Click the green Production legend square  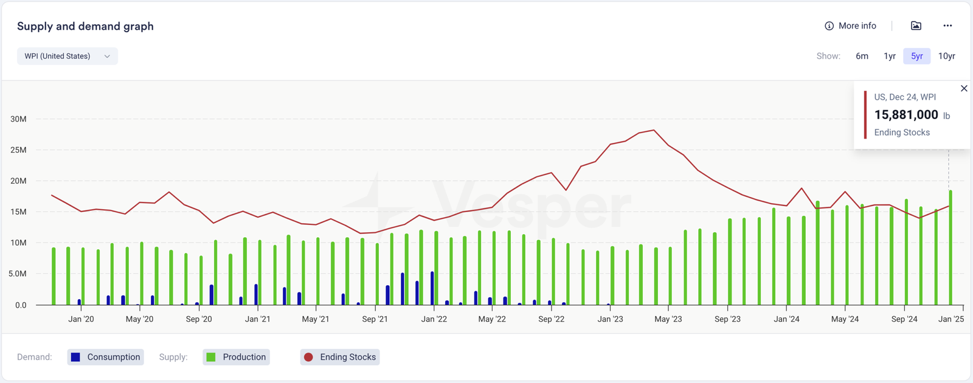211,357
